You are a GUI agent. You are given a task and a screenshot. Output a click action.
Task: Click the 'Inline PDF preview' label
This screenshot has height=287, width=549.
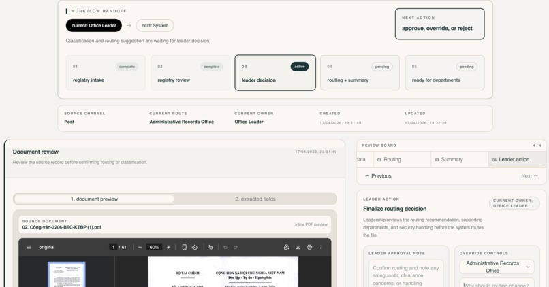(x=311, y=224)
